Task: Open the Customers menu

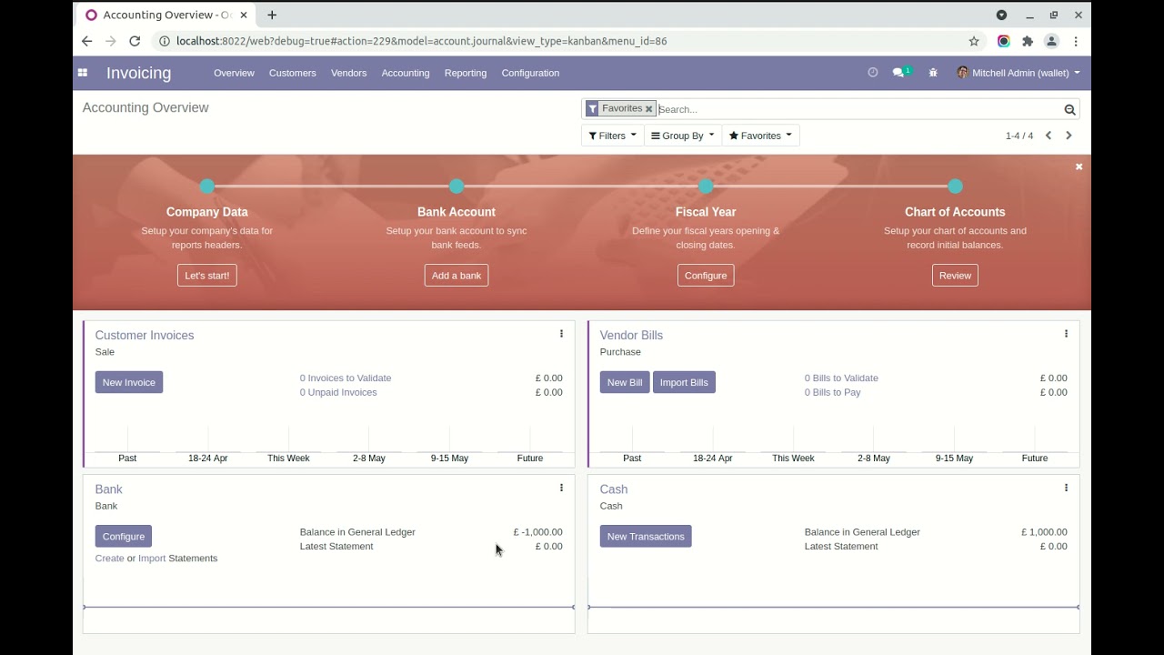Action: [x=293, y=73]
